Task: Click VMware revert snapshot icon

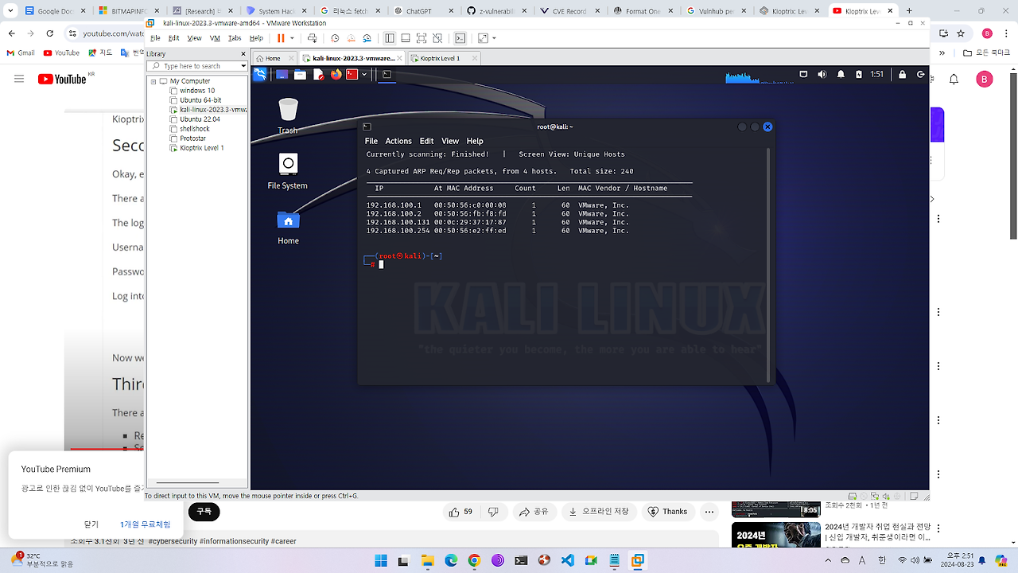Action: point(351,38)
